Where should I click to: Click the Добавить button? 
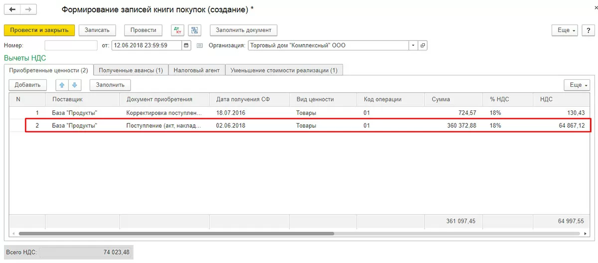click(x=28, y=85)
